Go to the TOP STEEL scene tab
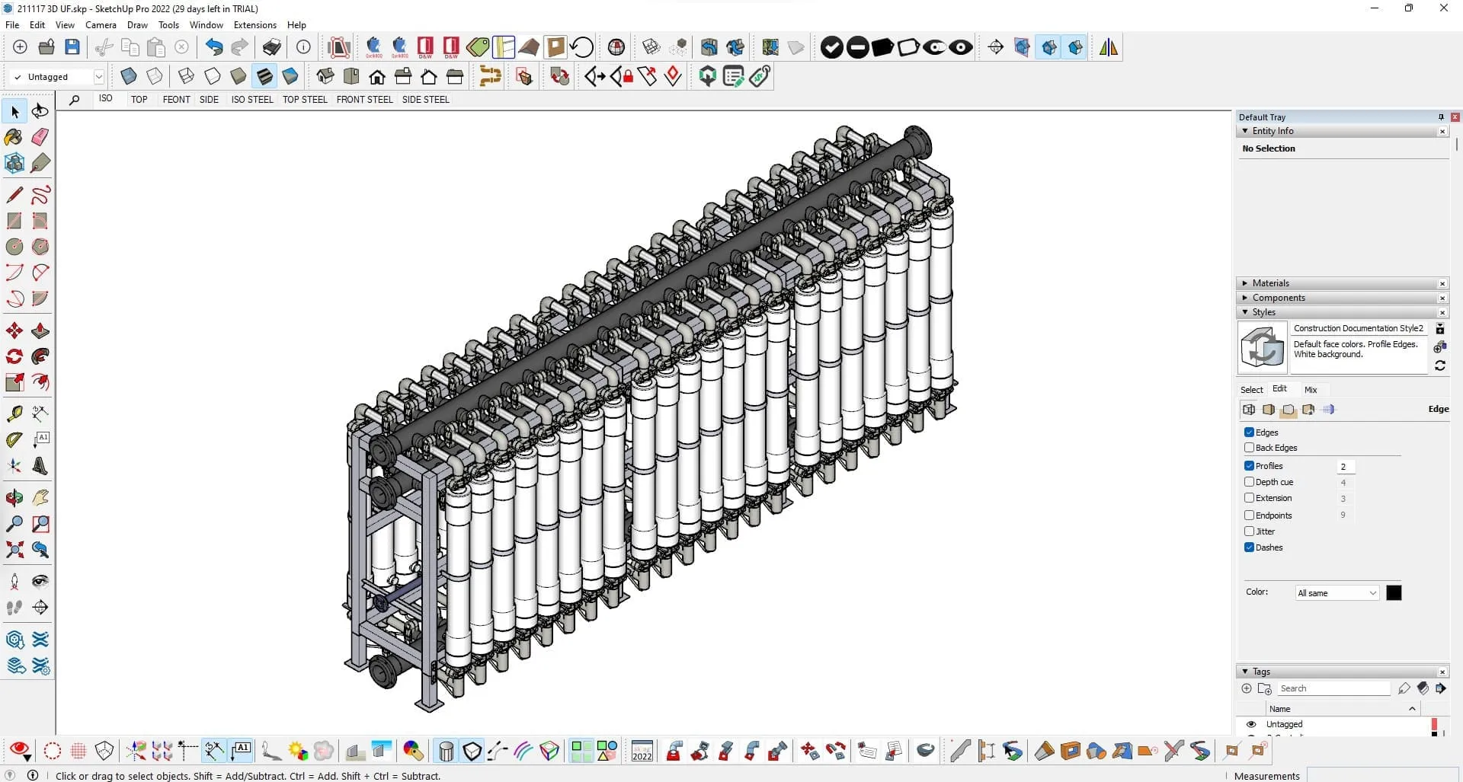The image size is (1463, 782). pyautogui.click(x=305, y=100)
